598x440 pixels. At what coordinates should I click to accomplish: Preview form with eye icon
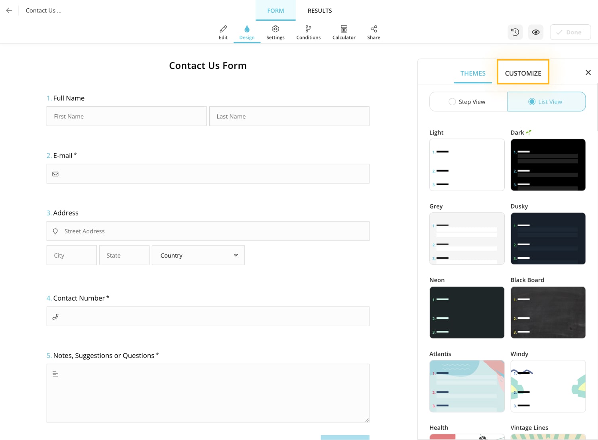[536, 32]
